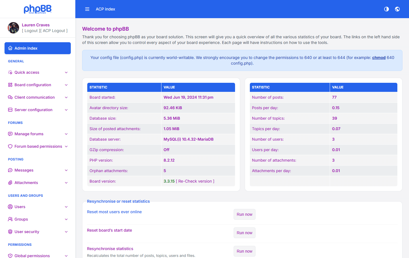Viewport: 409px width, 258px height.
Task: Click ACP Logout under Lauren Craves
Action: click(x=54, y=30)
